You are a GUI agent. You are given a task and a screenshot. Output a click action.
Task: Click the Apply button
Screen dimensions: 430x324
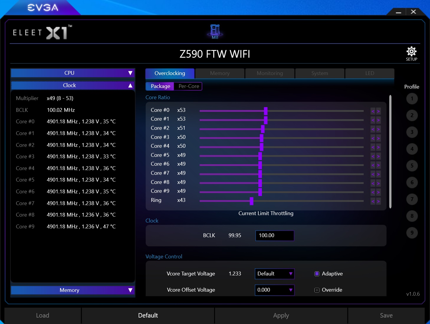(x=281, y=315)
